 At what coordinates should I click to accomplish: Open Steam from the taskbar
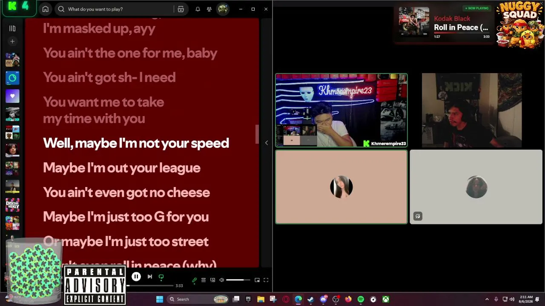(x=310, y=299)
